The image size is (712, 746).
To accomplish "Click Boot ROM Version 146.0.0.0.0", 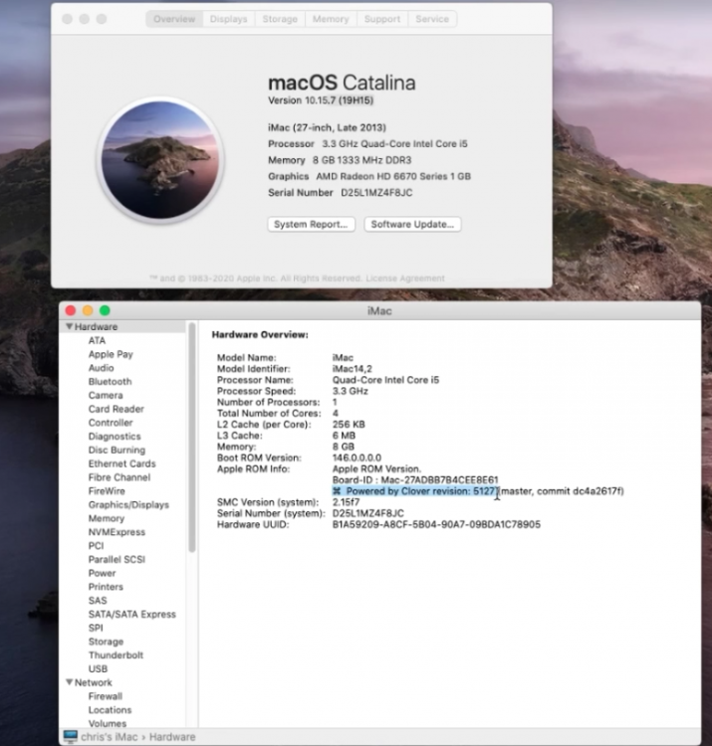I will (x=356, y=458).
